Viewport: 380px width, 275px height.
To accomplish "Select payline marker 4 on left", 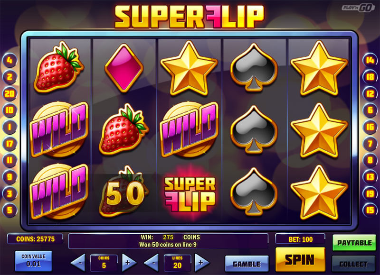I will [x=9, y=60].
